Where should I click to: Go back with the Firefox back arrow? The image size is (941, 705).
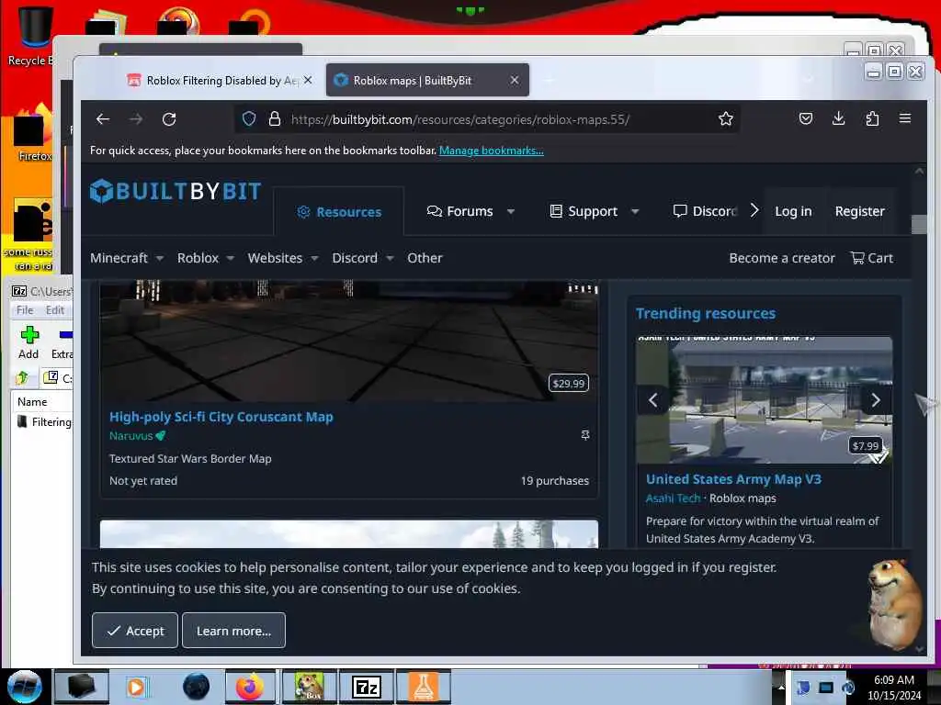pyautogui.click(x=103, y=119)
